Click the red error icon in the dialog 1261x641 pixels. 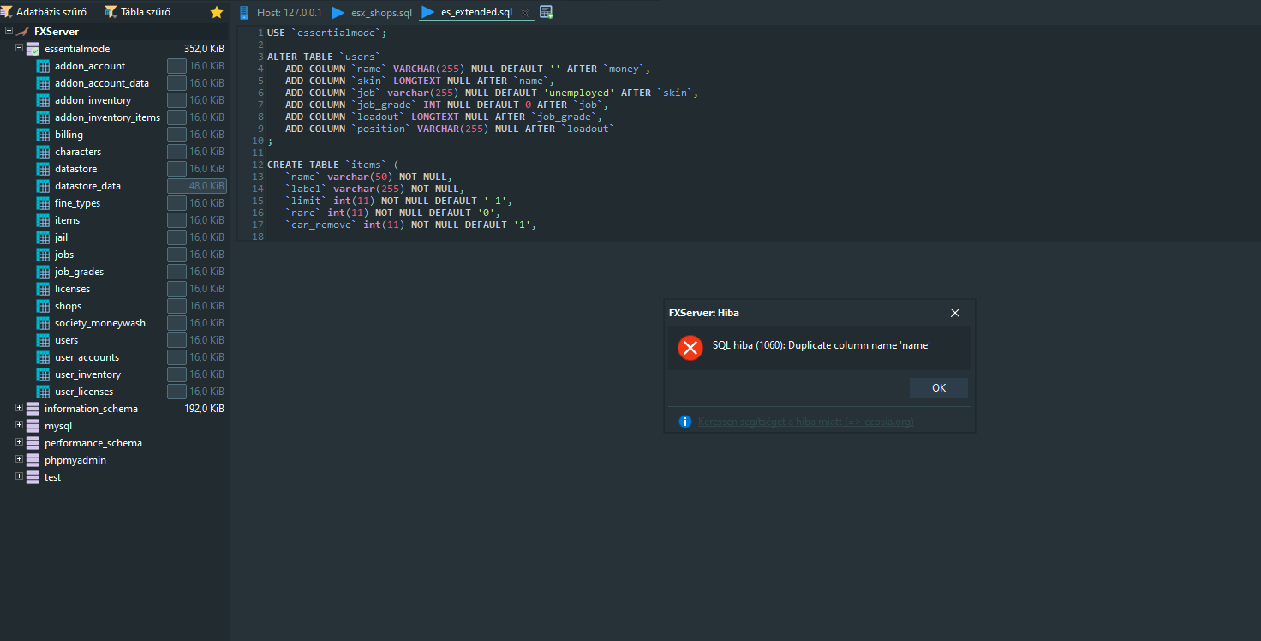coord(690,348)
